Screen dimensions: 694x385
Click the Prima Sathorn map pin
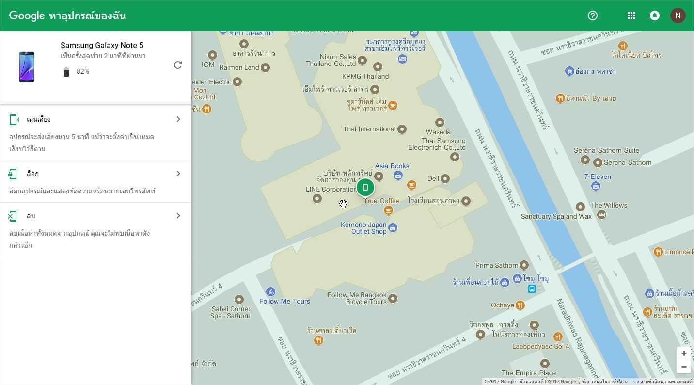[x=524, y=265]
